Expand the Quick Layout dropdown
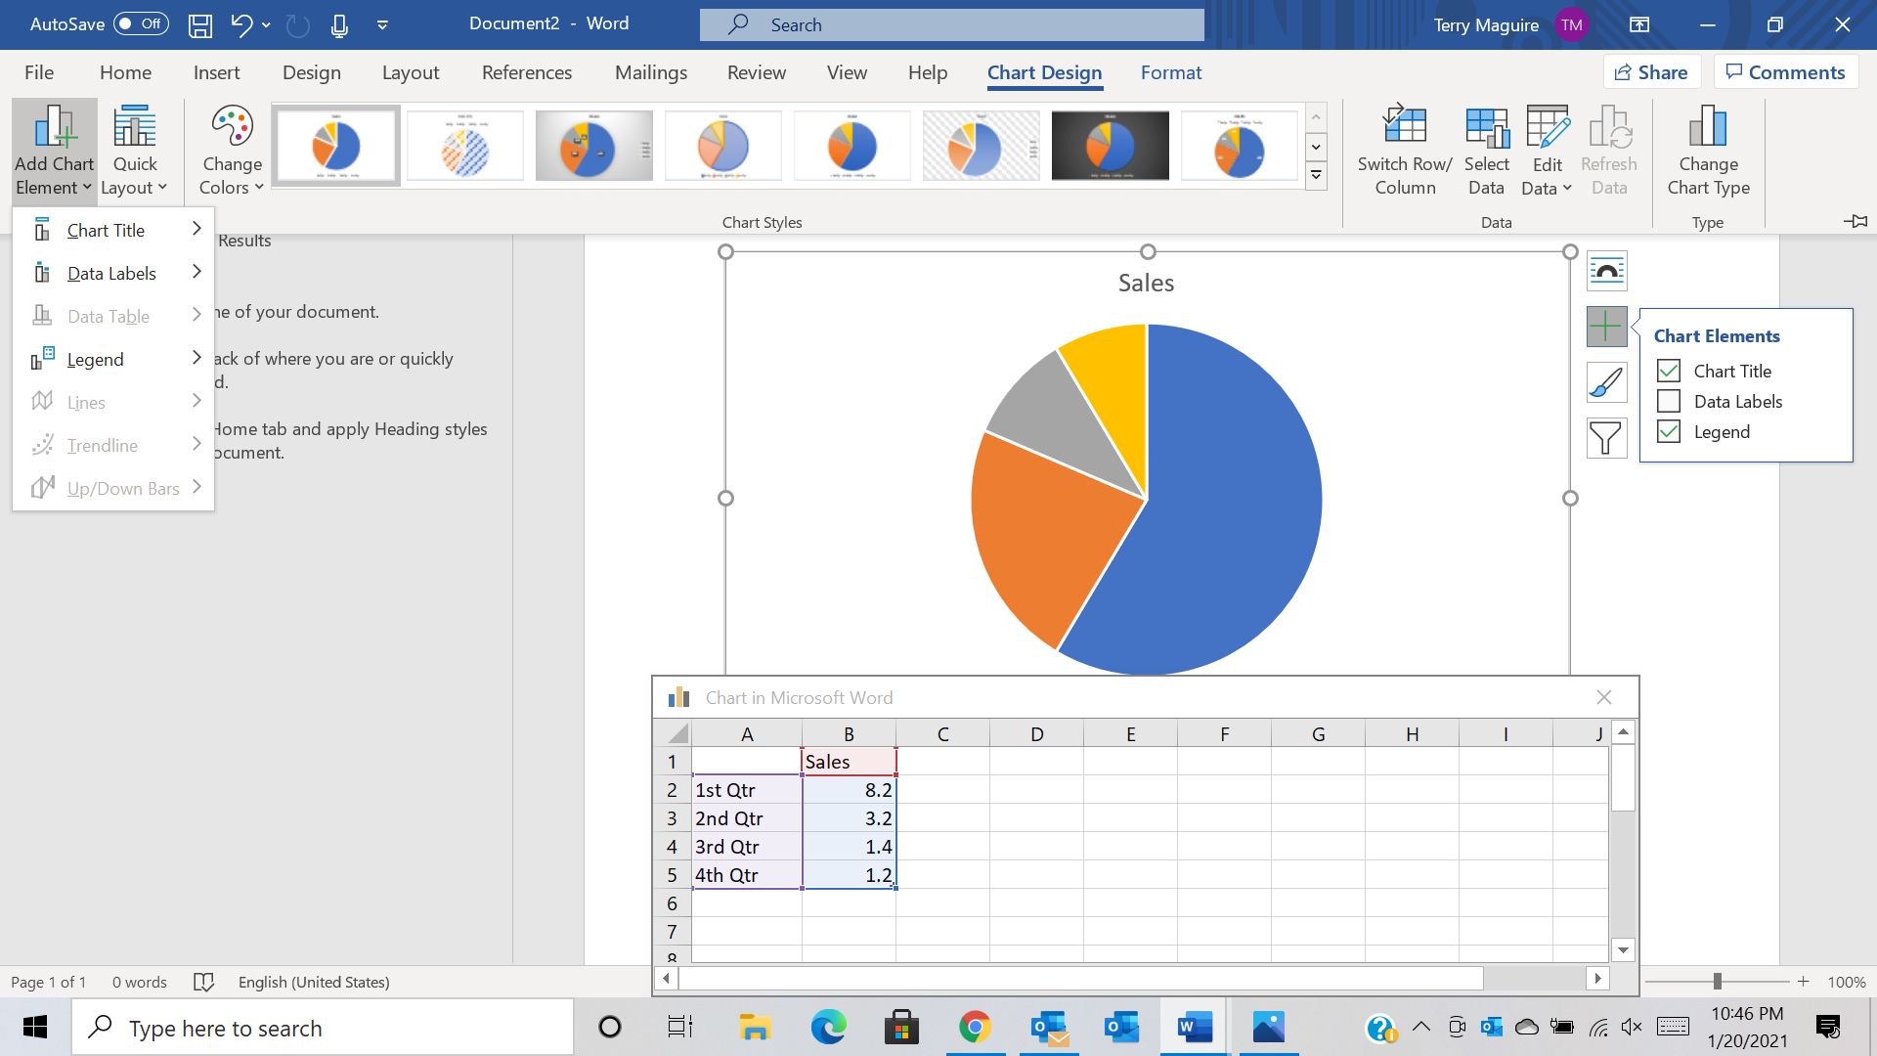The image size is (1877, 1056). [x=135, y=151]
